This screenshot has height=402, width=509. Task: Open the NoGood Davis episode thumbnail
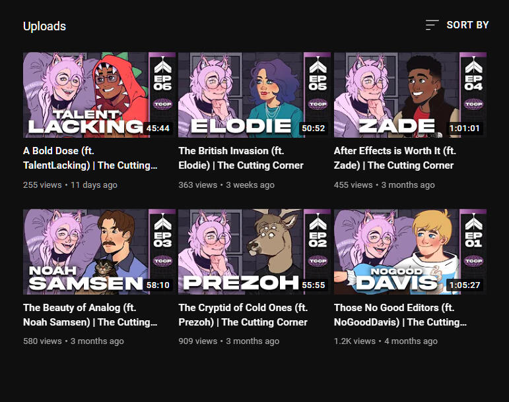410,252
